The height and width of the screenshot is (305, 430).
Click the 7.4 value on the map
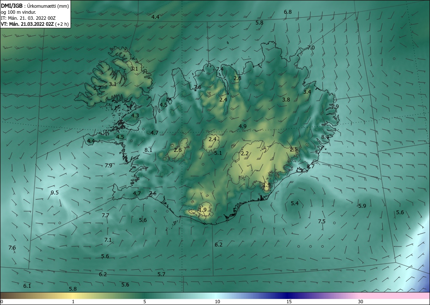click(x=220, y=69)
